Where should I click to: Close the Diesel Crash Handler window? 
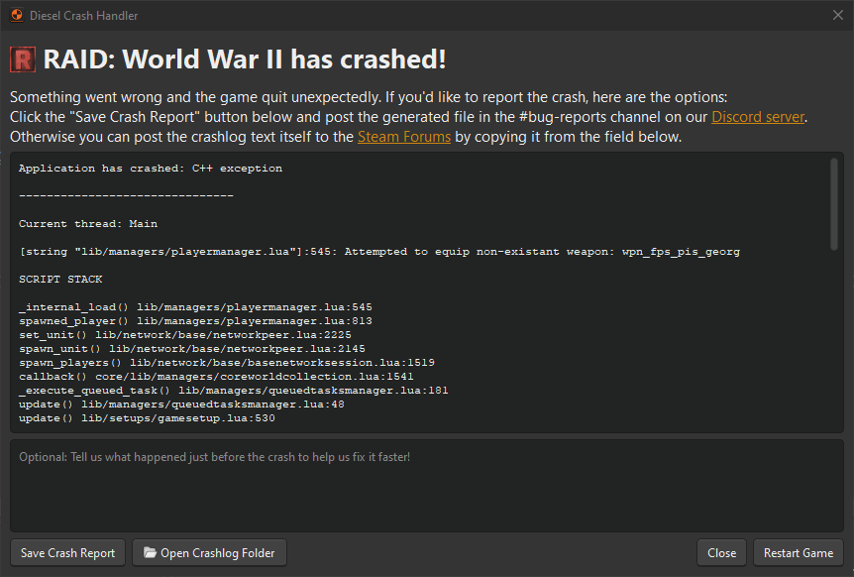pos(838,15)
